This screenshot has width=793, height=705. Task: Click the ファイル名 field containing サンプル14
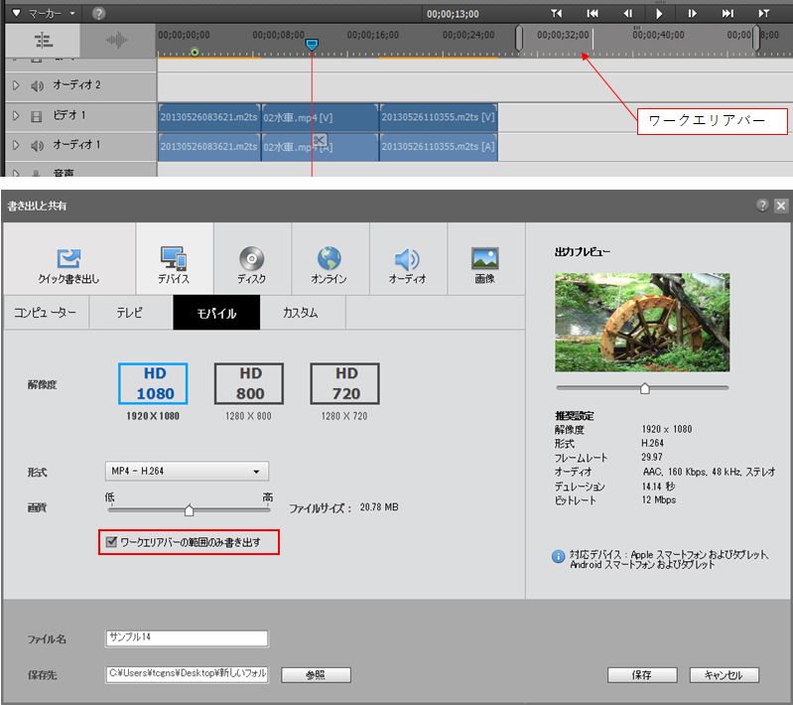pos(187,638)
